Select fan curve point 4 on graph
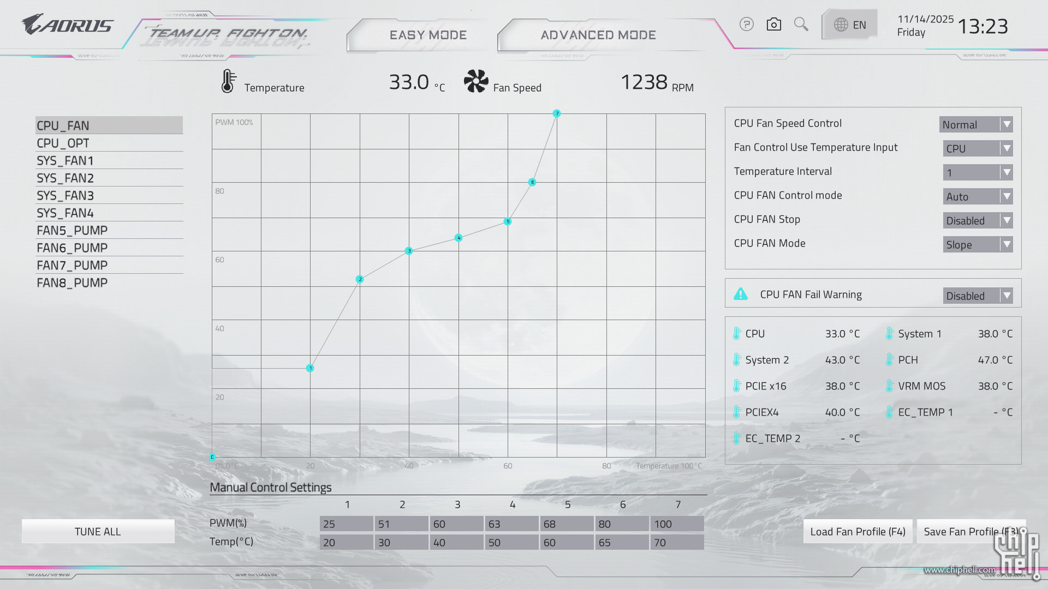Screen dimensions: 1048x589 pos(458,238)
